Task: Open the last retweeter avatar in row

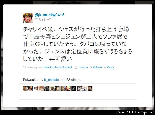Action: [x=90, y=88]
